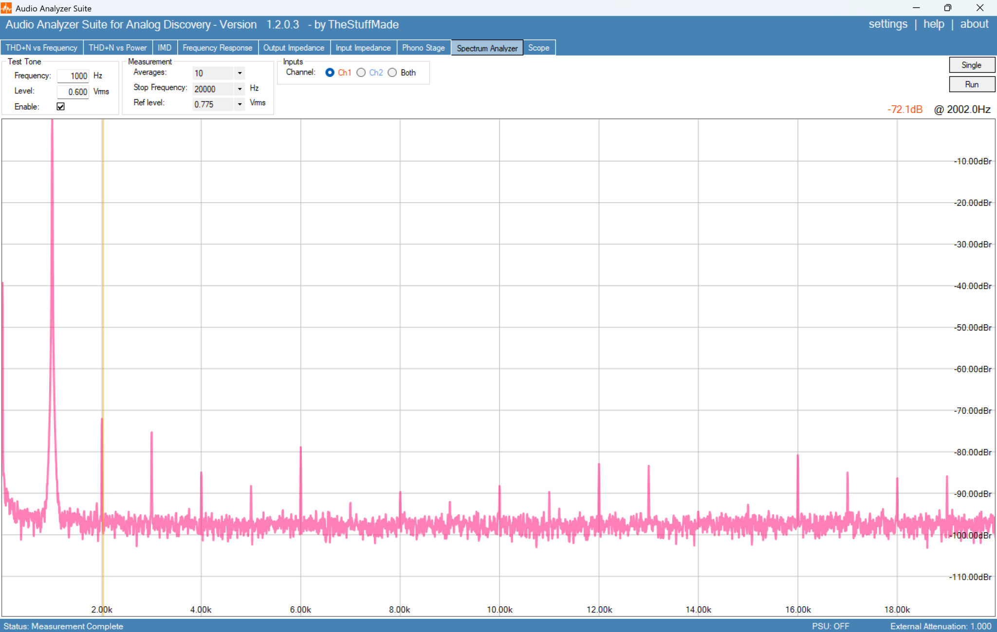This screenshot has width=997, height=632.
Task: Open the Scope tab
Action: 539,48
